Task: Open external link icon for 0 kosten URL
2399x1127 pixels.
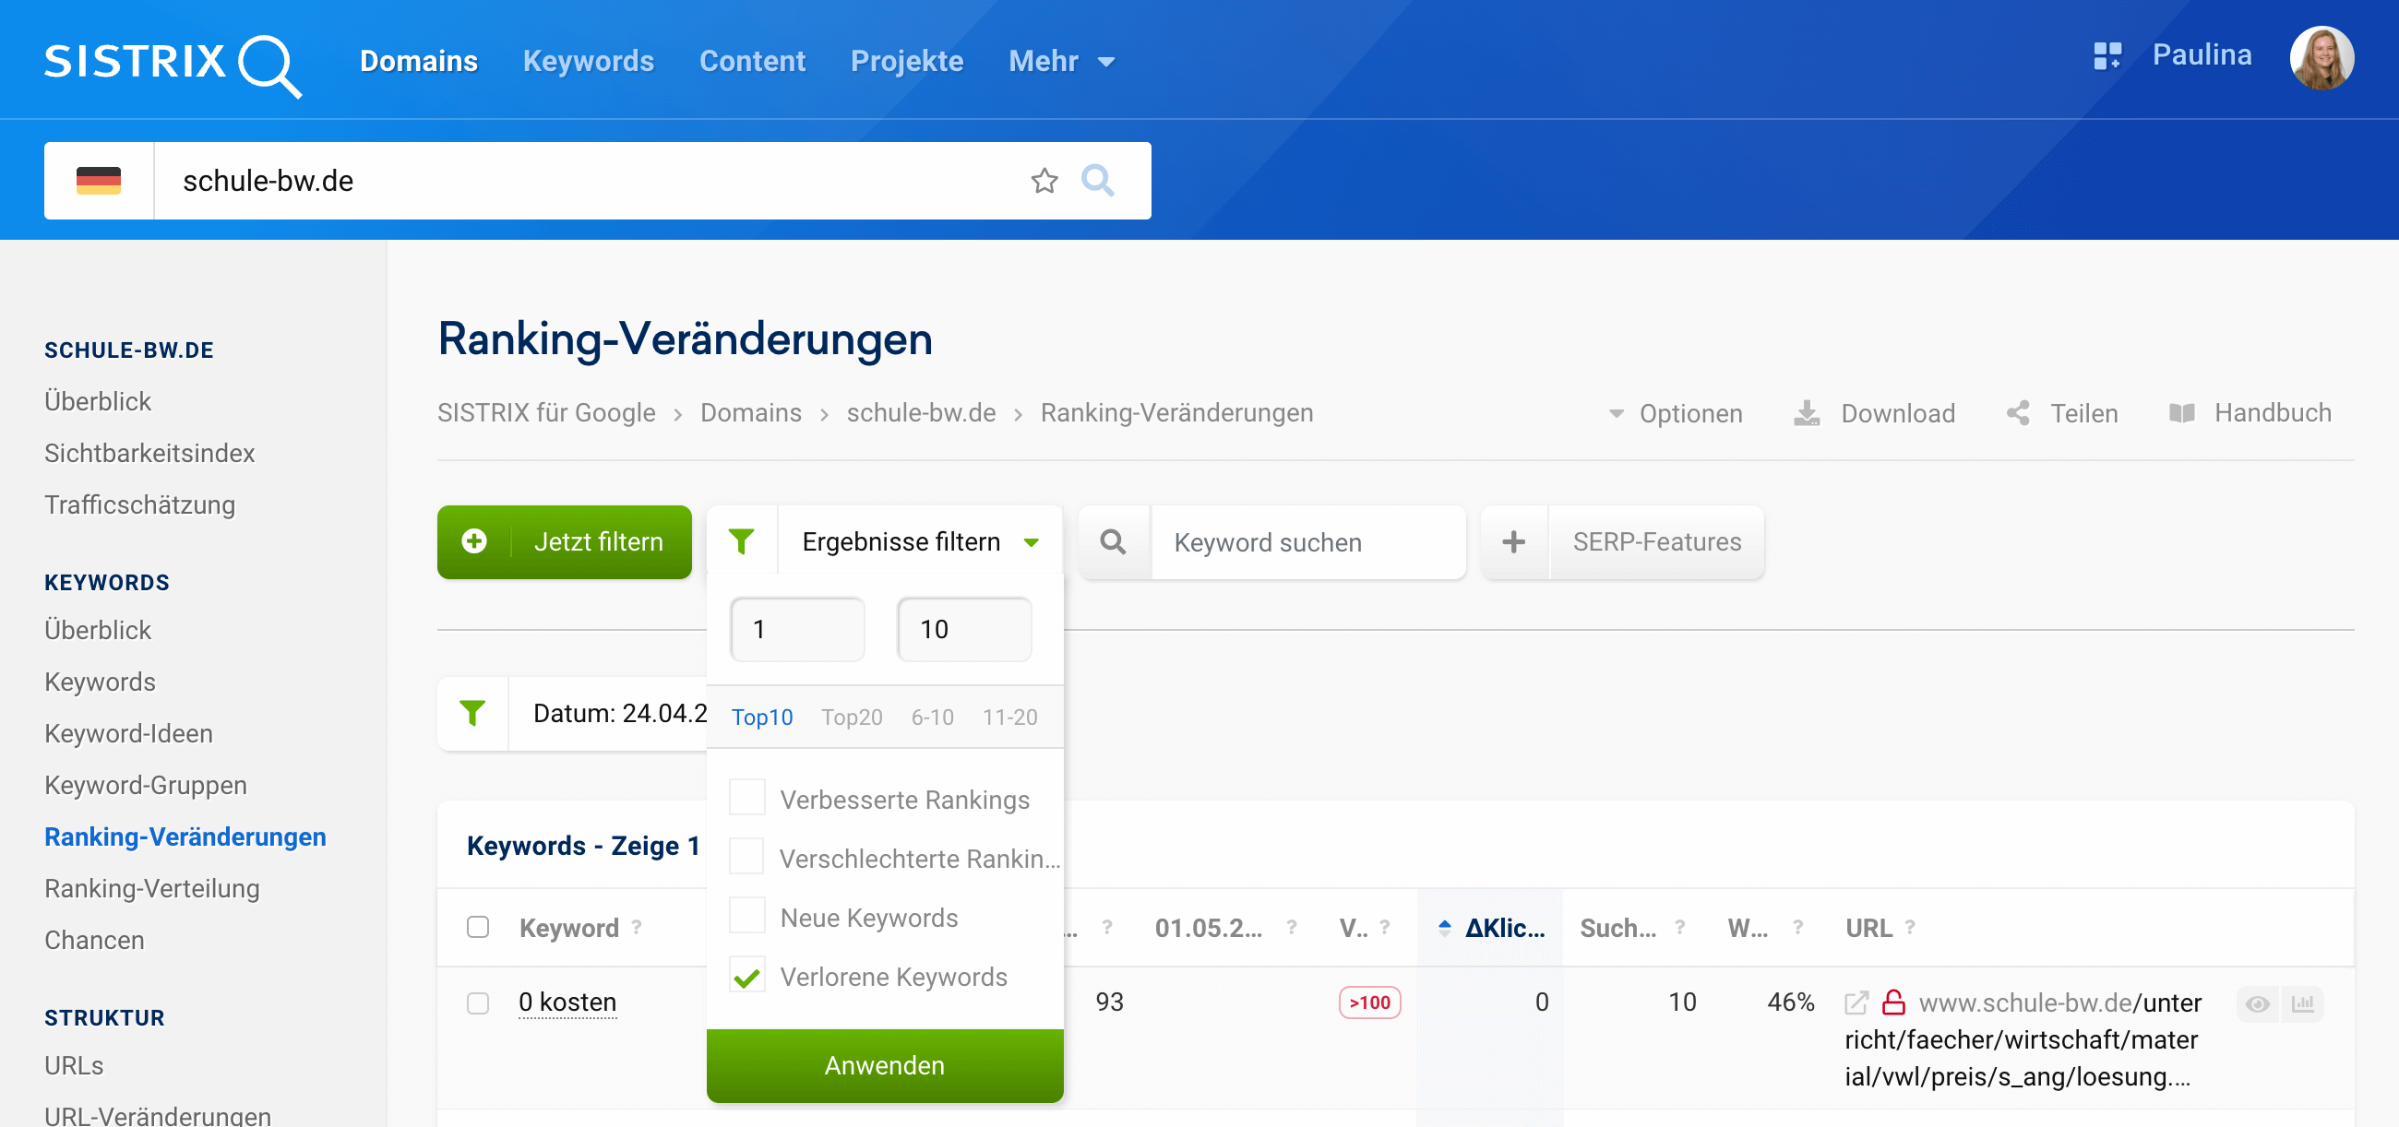Action: (1856, 1002)
